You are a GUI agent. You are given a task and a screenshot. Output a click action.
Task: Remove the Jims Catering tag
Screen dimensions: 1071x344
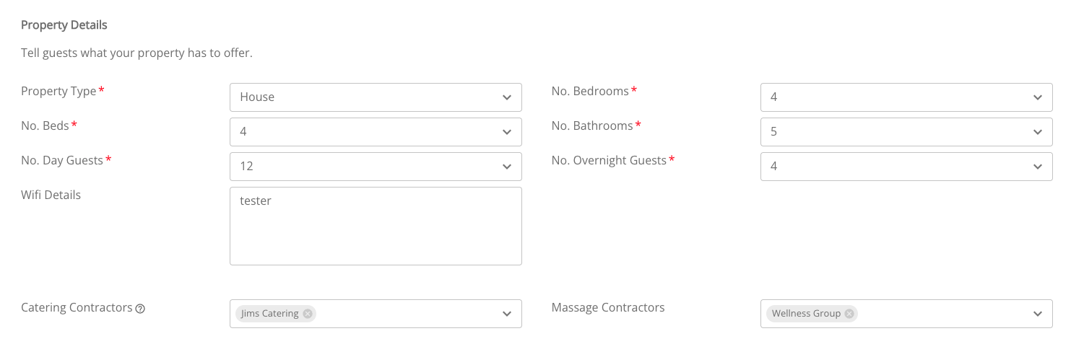308,314
